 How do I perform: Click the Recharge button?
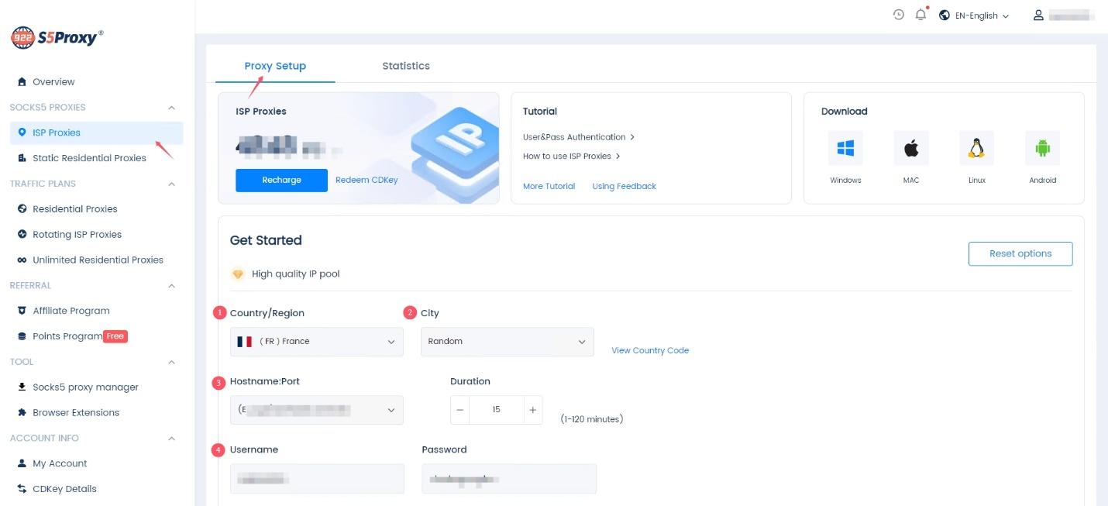pyautogui.click(x=281, y=180)
